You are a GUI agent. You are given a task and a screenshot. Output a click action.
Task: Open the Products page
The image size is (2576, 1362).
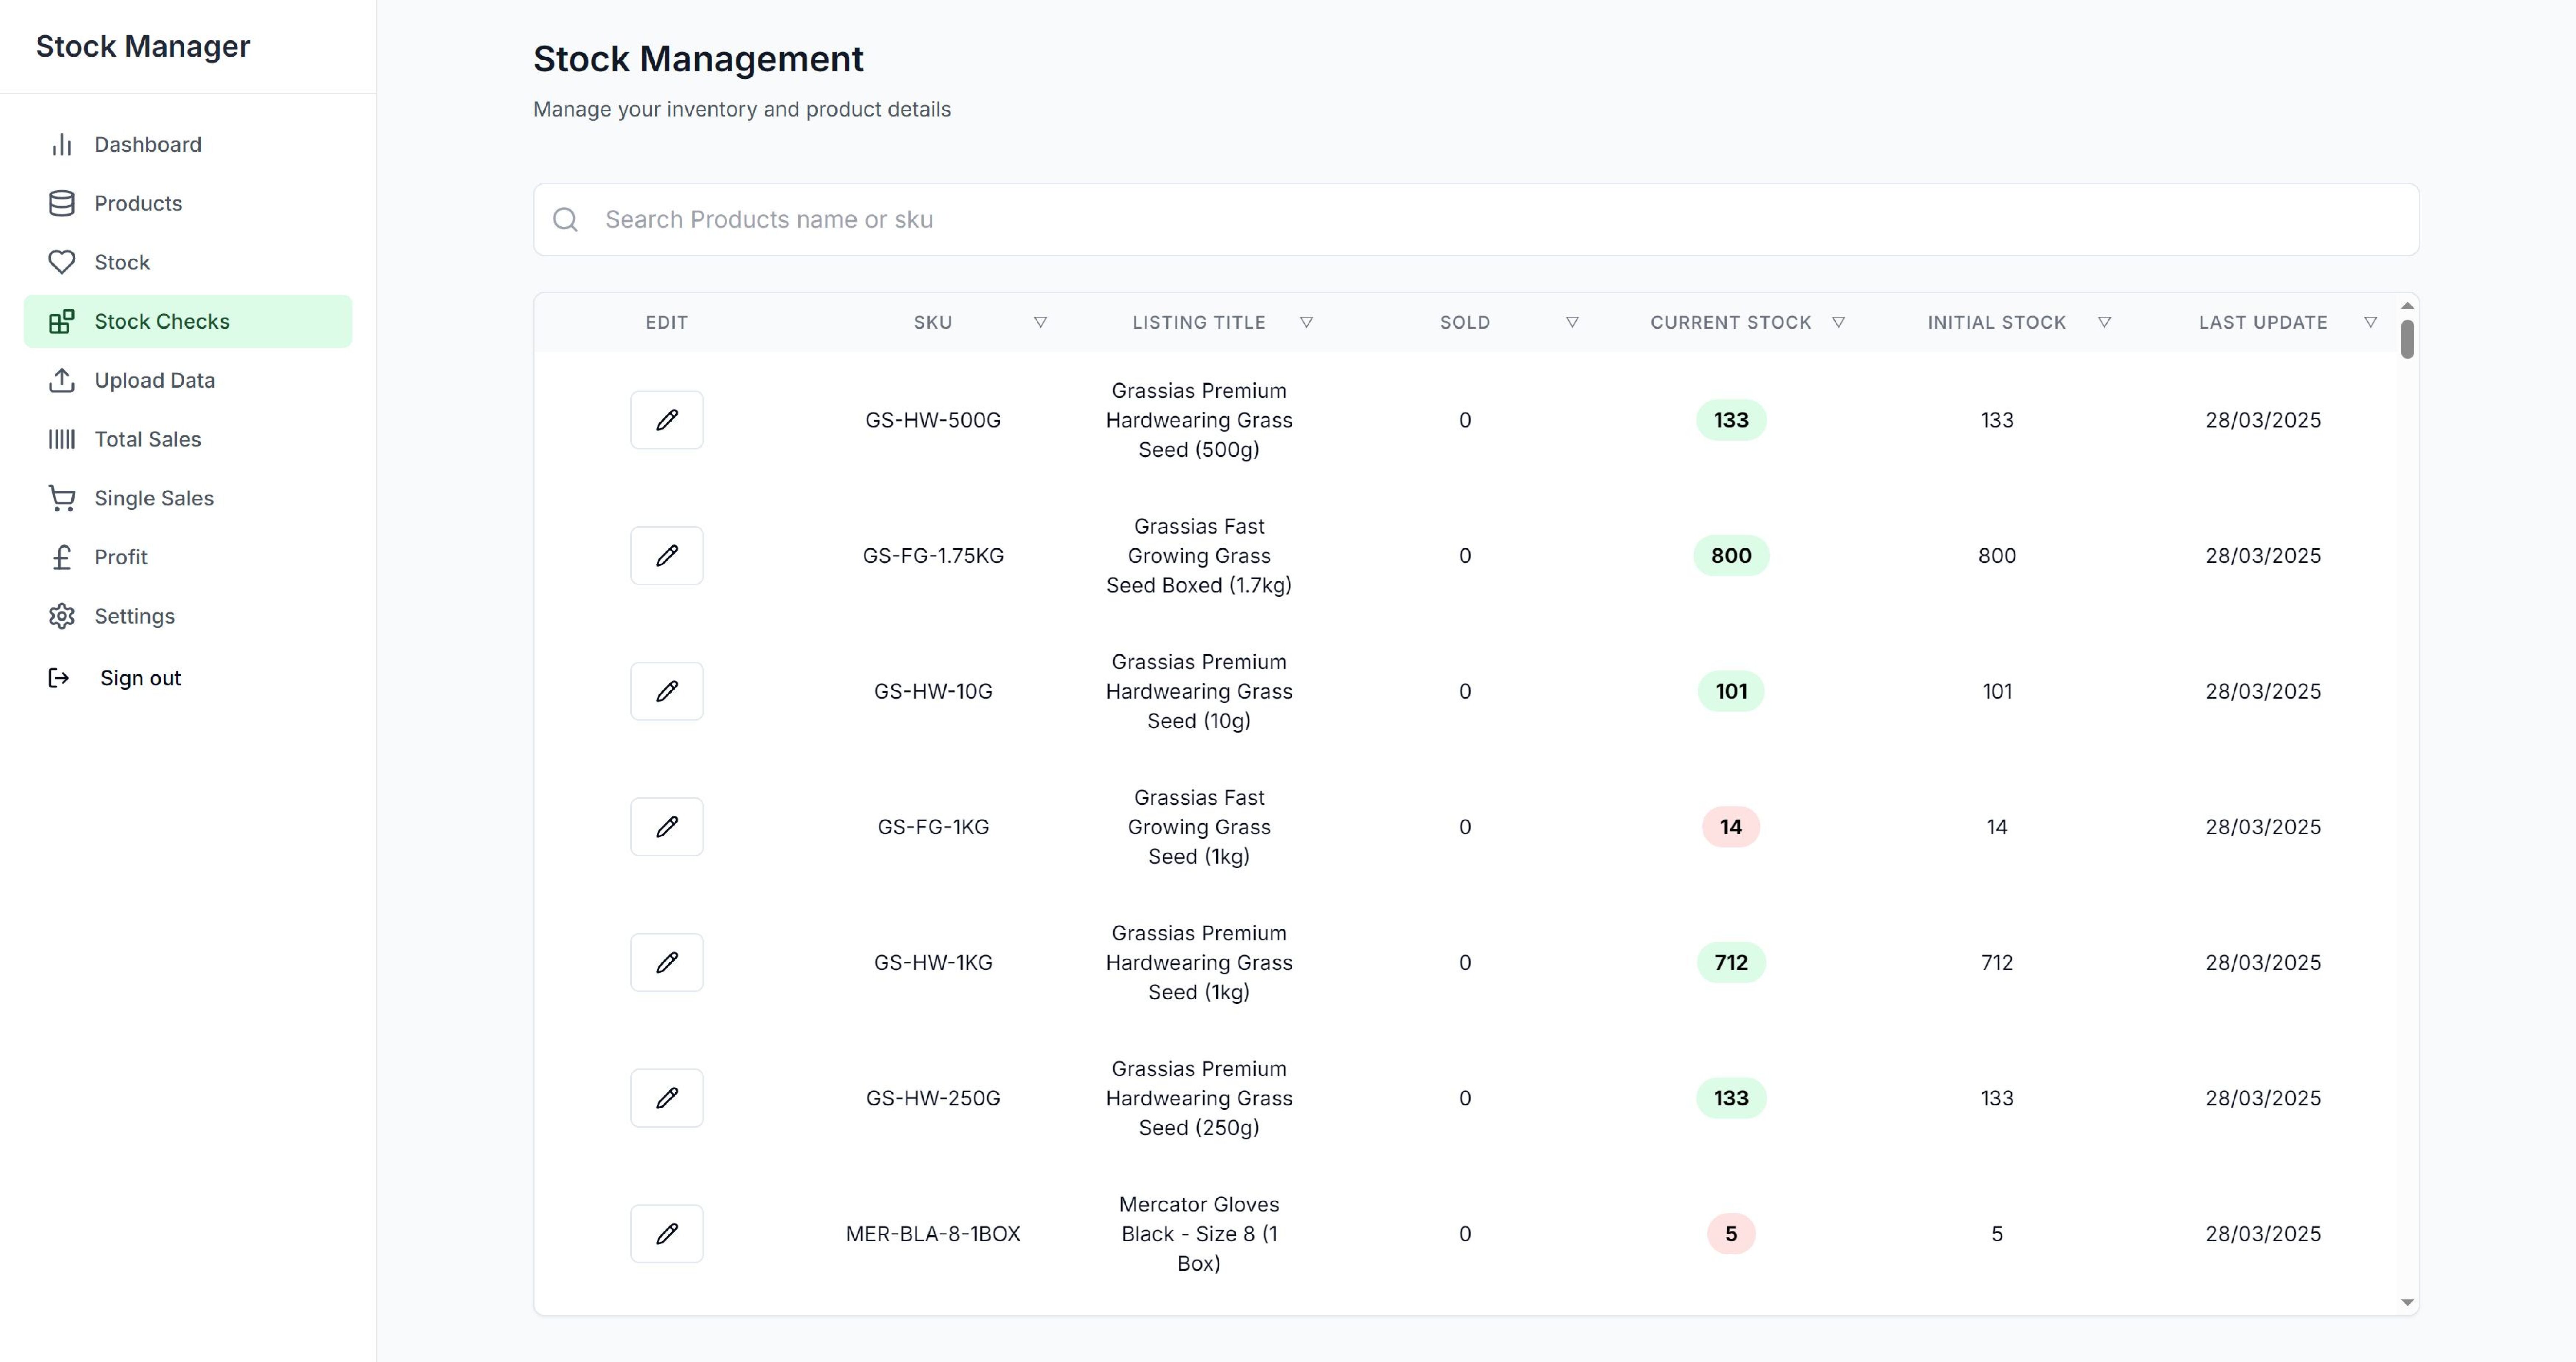(x=188, y=203)
